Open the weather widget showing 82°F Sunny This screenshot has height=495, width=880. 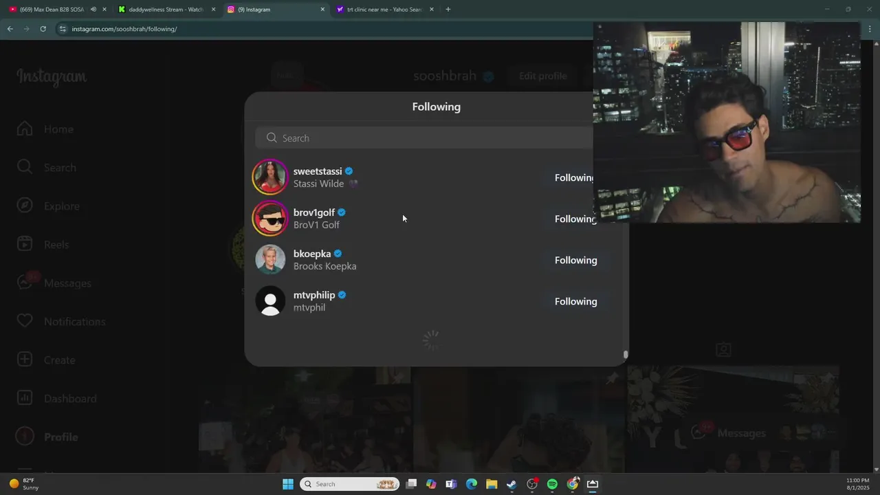(24, 484)
